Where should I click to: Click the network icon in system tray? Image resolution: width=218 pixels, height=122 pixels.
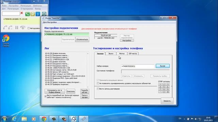pos(200,119)
